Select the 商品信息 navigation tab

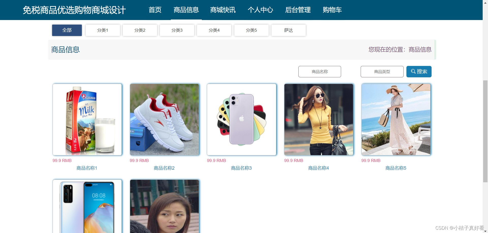186,10
